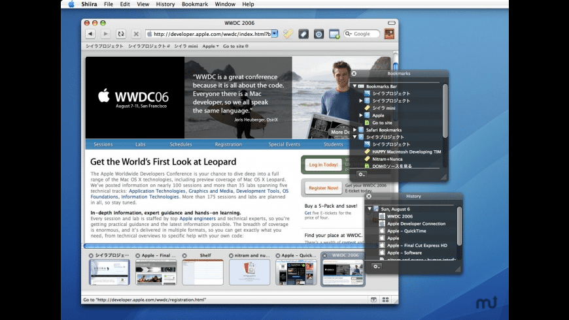Open the History clock toolbar icon
The height and width of the screenshot is (320, 569).
tap(319, 34)
